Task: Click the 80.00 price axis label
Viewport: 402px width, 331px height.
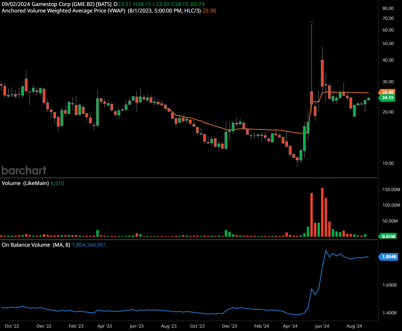Action: tap(388, 8)
